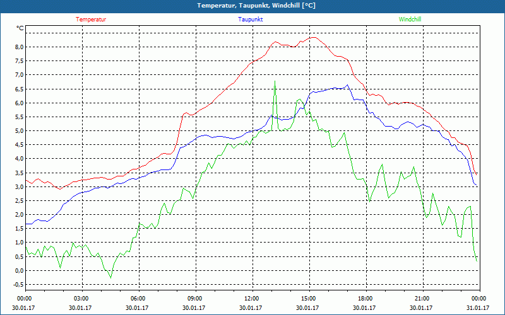Select the 15:00 time axis label
The width and height of the screenshot is (505, 315).
[x=309, y=299]
